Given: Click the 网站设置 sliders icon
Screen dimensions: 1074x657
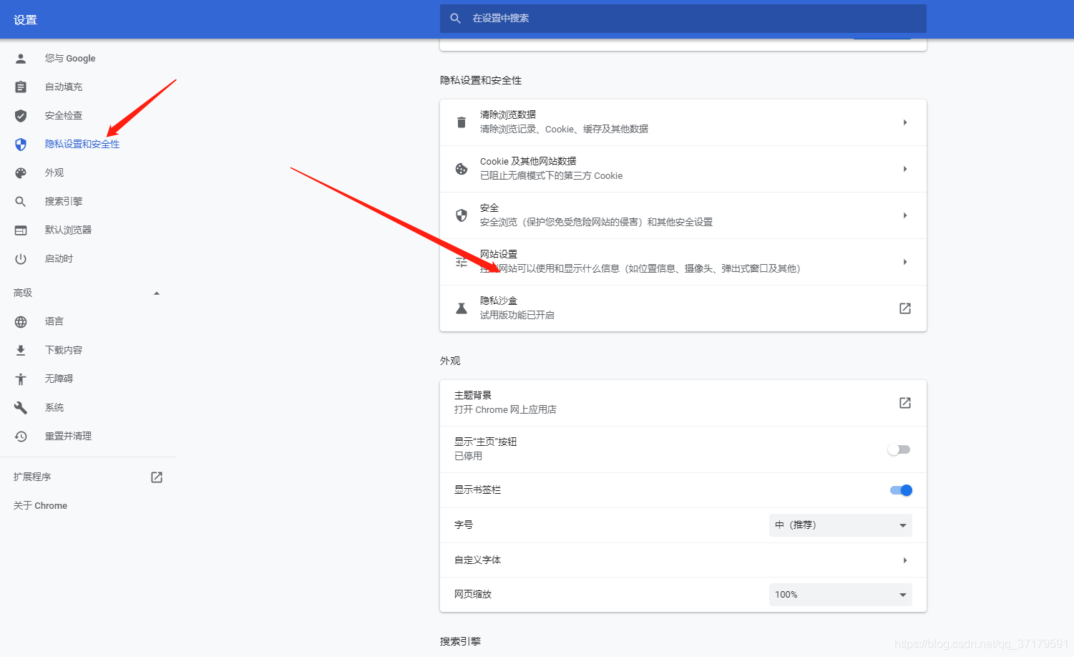Looking at the screenshot, I should [461, 262].
